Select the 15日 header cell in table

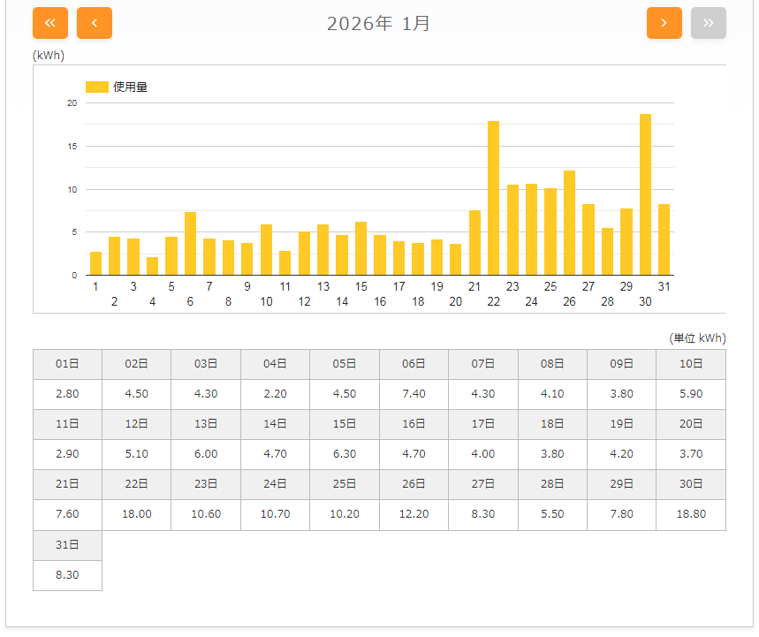tap(345, 424)
